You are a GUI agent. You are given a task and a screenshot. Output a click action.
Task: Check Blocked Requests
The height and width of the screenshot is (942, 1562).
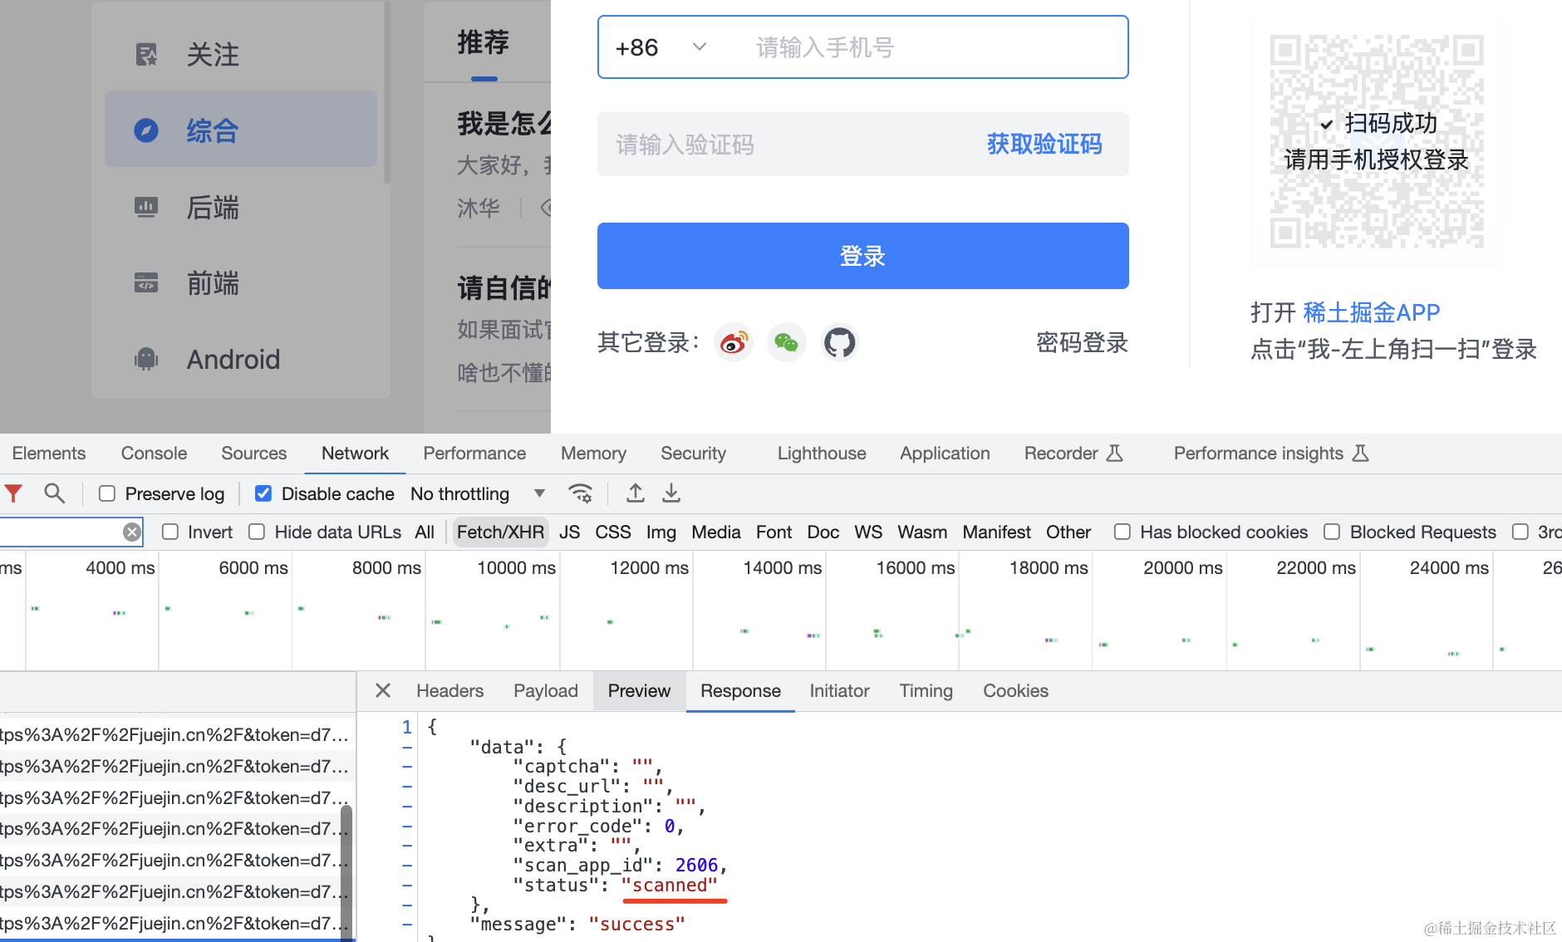point(1332,532)
